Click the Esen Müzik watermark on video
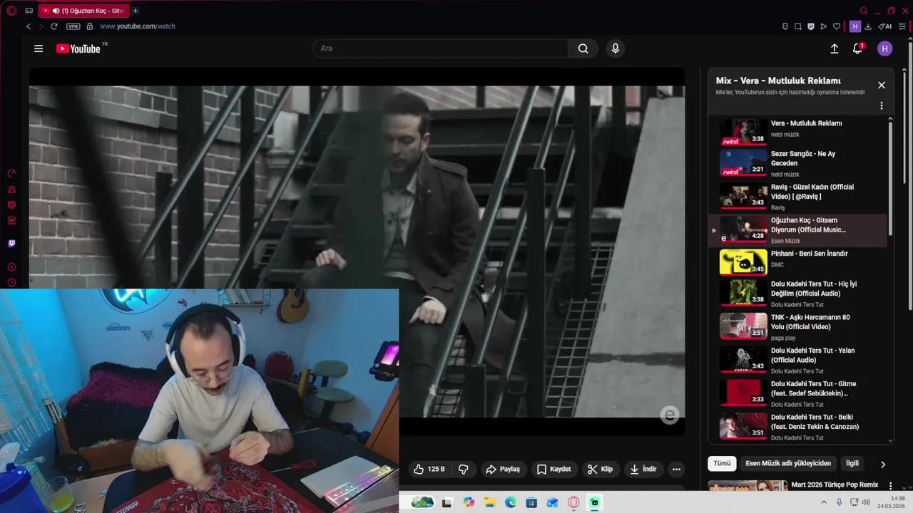This screenshot has height=513, width=913. (x=669, y=415)
